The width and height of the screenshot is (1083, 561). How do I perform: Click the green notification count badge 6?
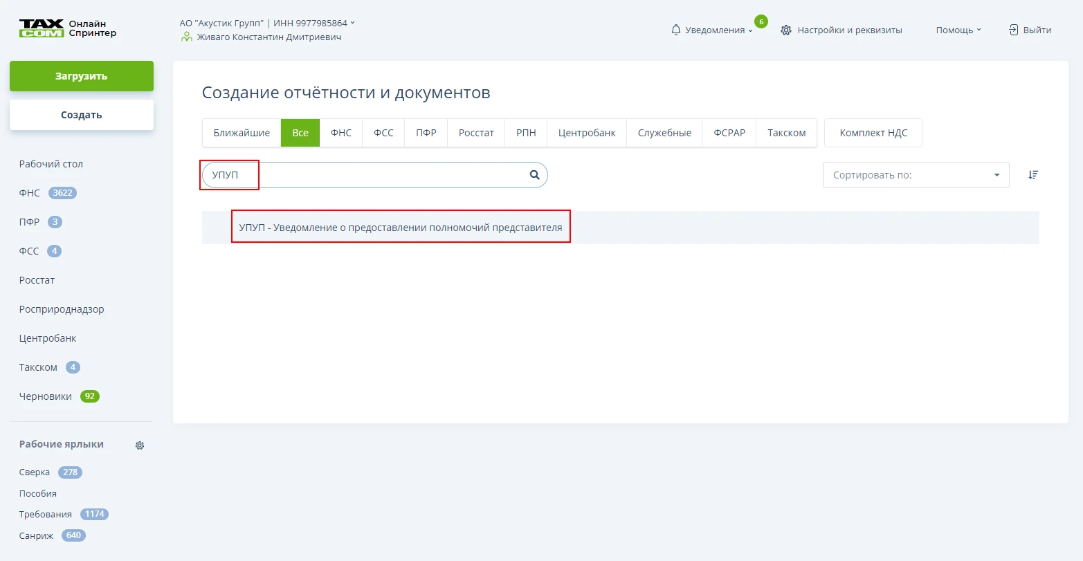click(x=761, y=21)
